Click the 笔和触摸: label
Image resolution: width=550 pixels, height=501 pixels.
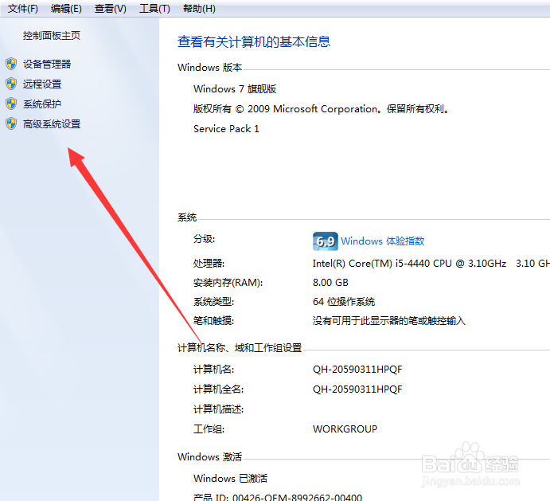(213, 320)
